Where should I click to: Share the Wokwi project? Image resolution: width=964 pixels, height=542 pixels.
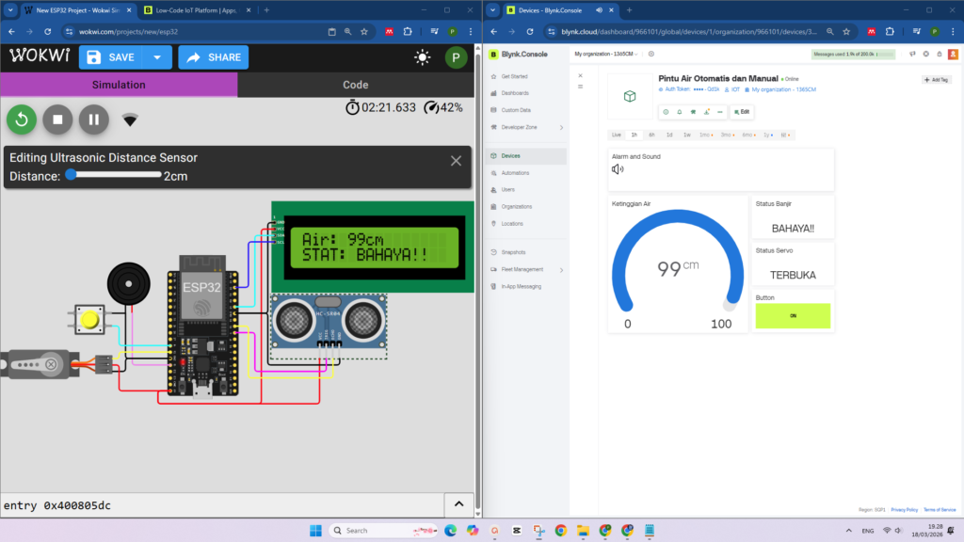(214, 57)
